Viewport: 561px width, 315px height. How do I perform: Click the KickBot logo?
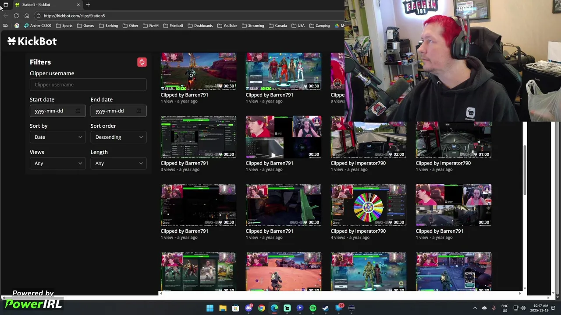[32, 41]
